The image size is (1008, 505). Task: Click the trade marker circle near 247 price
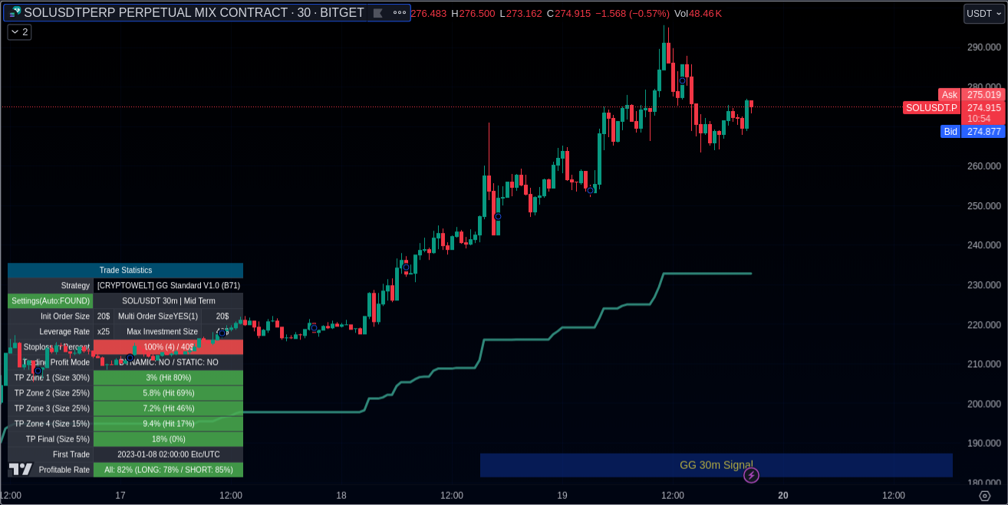(498, 217)
